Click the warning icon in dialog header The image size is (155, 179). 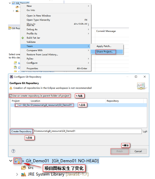point(11,88)
